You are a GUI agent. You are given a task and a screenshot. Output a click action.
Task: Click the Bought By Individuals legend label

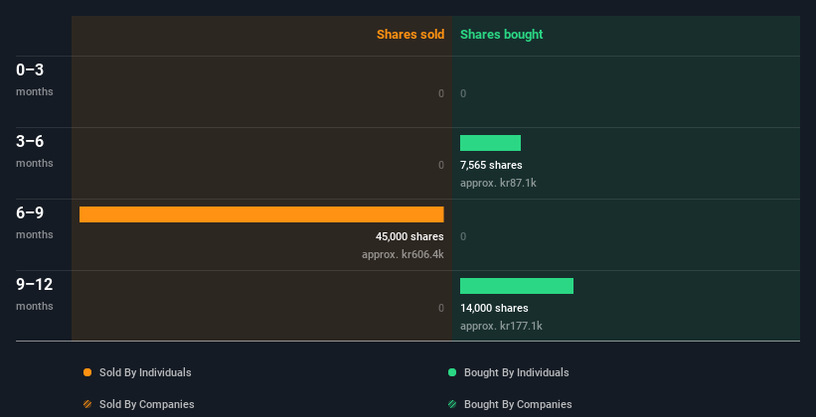click(x=516, y=372)
